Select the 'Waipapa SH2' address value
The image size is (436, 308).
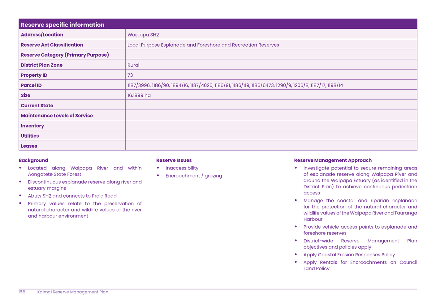click(x=143, y=35)
